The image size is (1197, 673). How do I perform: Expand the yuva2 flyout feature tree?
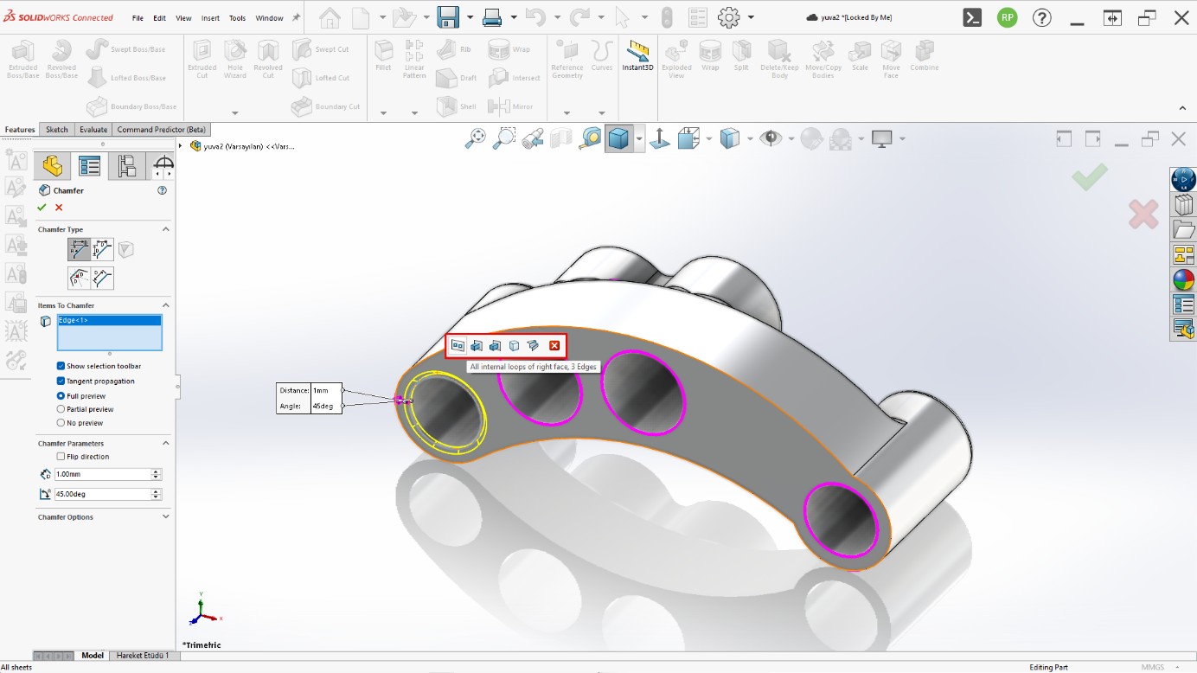(181, 145)
